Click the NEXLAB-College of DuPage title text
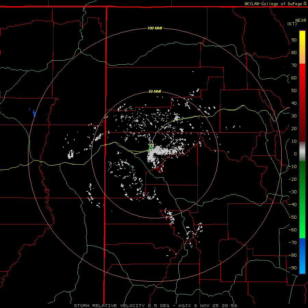This screenshot has width=308, height=308. coord(273,4)
